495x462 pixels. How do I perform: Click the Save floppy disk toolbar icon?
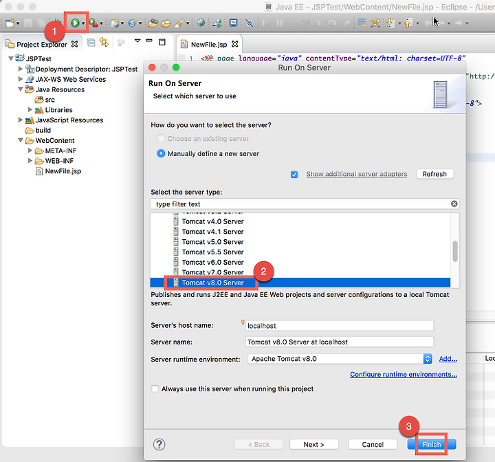[28, 23]
